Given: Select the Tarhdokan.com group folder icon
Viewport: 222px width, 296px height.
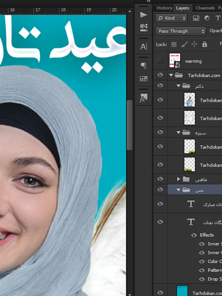Looking at the screenshot, I should coord(179,75).
